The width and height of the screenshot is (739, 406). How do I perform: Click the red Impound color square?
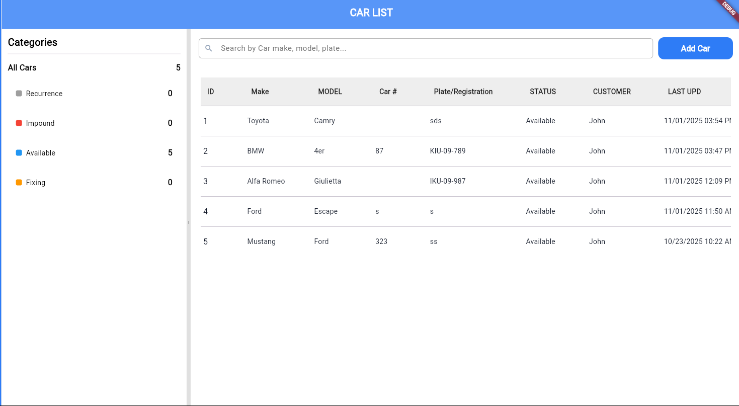click(19, 123)
